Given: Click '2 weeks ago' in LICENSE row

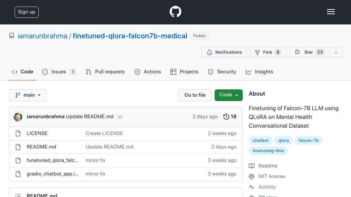Looking at the screenshot, I should click(222, 134).
